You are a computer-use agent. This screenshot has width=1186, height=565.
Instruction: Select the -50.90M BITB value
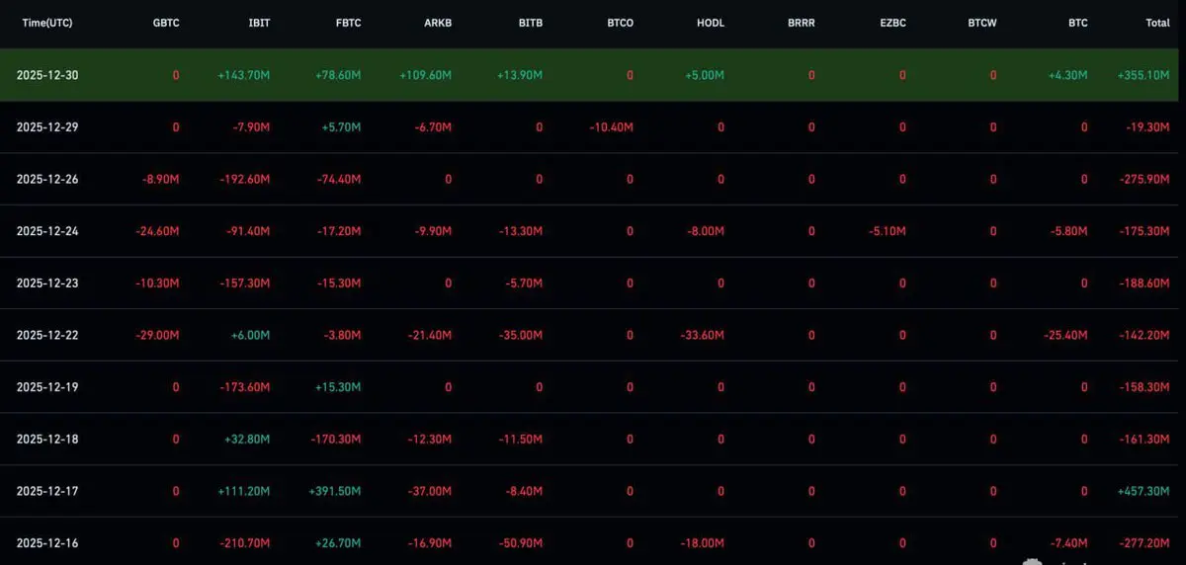522,543
